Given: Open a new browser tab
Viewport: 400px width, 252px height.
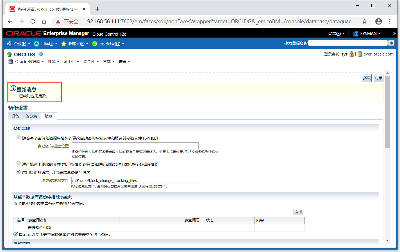Looking at the screenshot, I should pyautogui.click(x=97, y=9).
